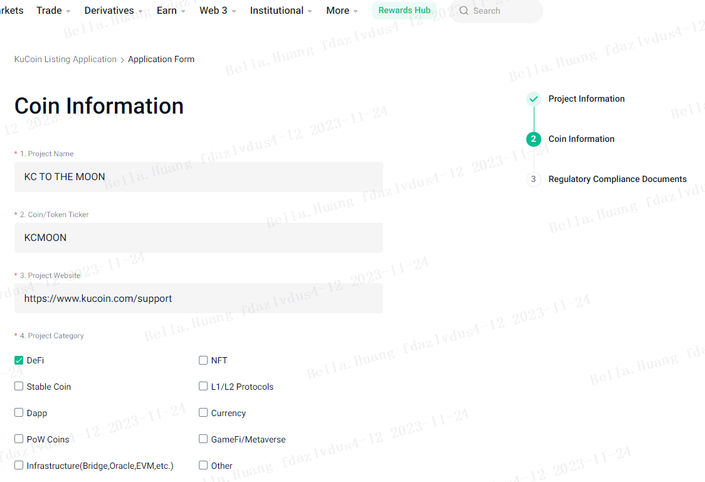Click the '3. Project Website' label
This screenshot has height=482, width=705.
coord(50,276)
